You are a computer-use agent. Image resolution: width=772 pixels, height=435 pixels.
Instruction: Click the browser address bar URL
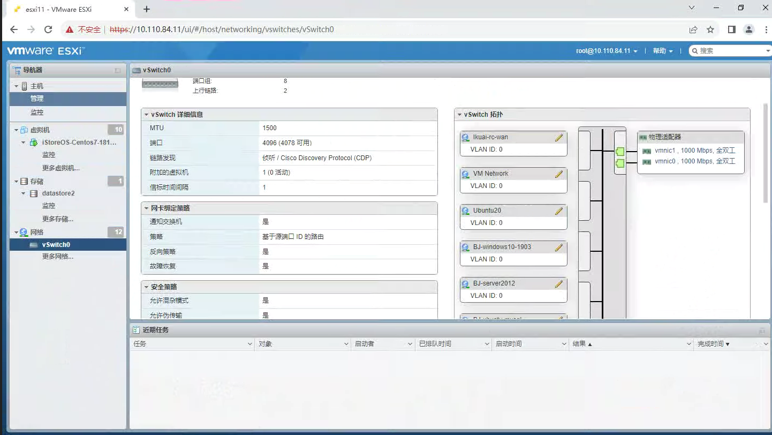[x=222, y=29]
